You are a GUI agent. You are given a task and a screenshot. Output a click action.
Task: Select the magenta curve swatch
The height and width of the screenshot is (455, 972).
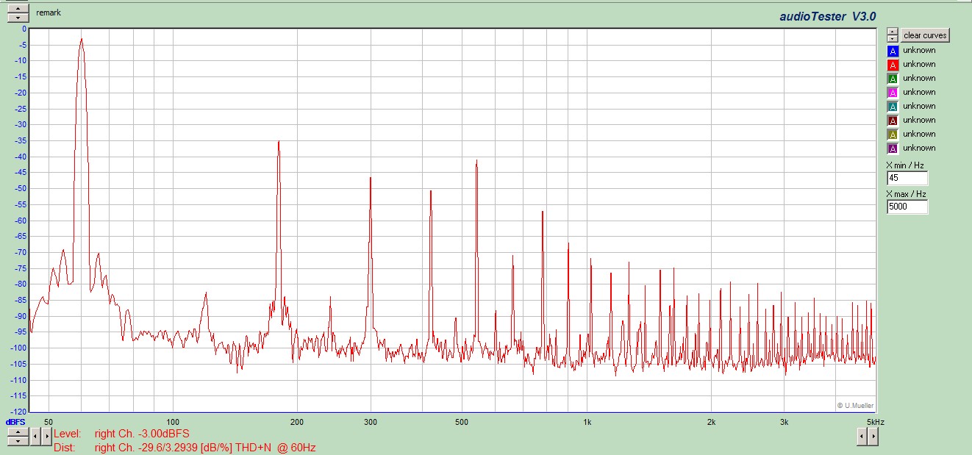tap(893, 93)
